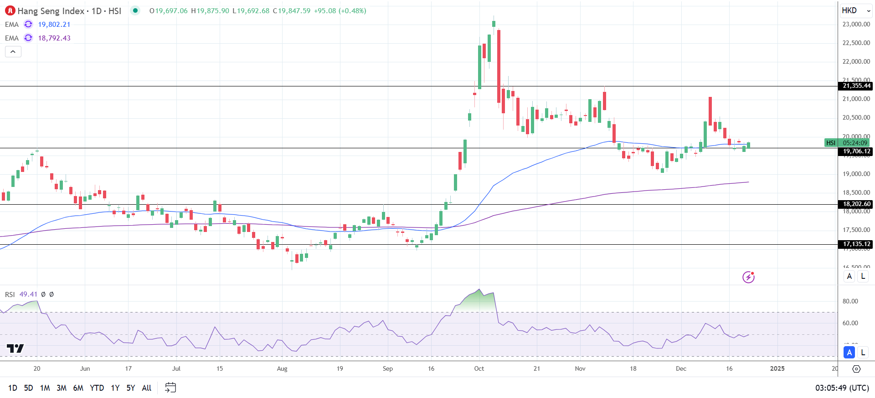The image size is (875, 398).
Task: Click the Oct label on time axis
Action: point(479,368)
